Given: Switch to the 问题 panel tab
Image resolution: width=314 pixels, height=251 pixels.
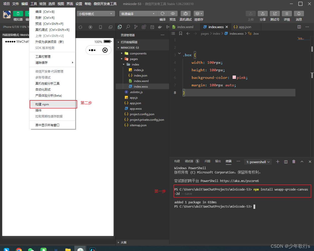Looking at the screenshot, I should pos(207,161).
